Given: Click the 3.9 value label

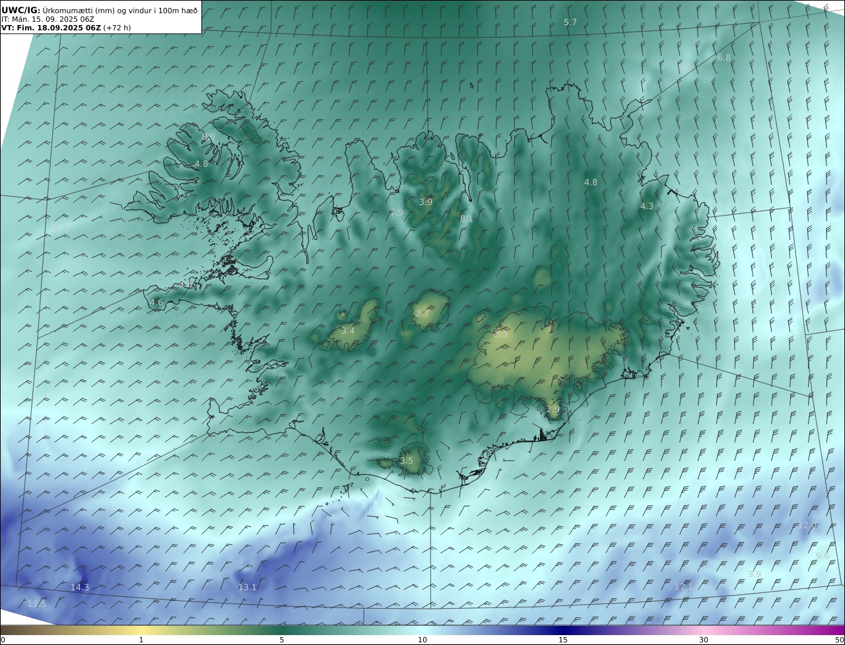Looking at the screenshot, I should tap(426, 202).
